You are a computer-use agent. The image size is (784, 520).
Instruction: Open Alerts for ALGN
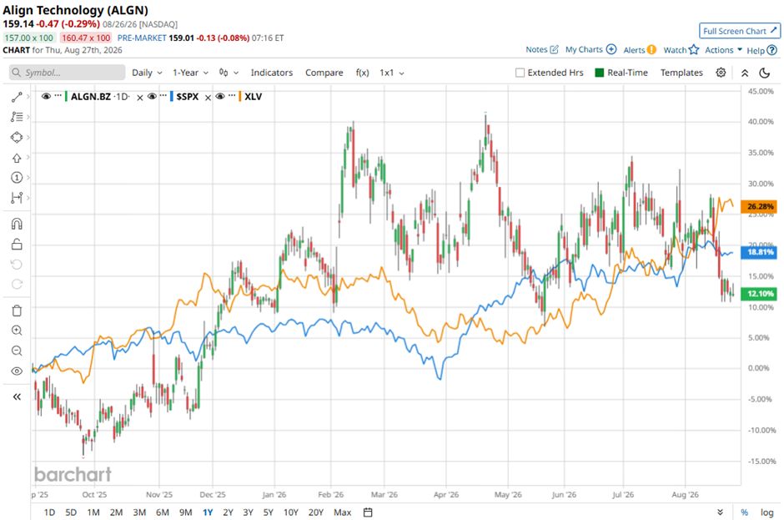click(x=640, y=49)
